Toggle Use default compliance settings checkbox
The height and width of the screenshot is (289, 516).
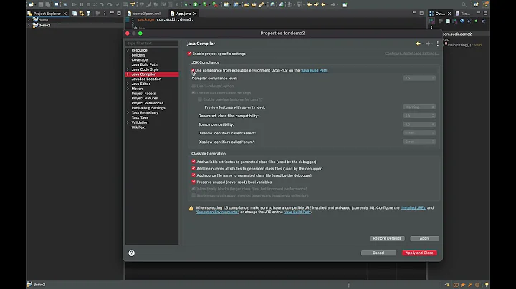[x=193, y=93]
